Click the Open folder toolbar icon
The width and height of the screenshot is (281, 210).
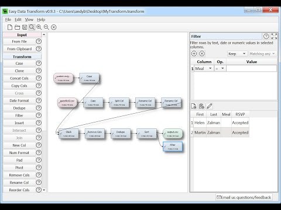click(x=17, y=27)
